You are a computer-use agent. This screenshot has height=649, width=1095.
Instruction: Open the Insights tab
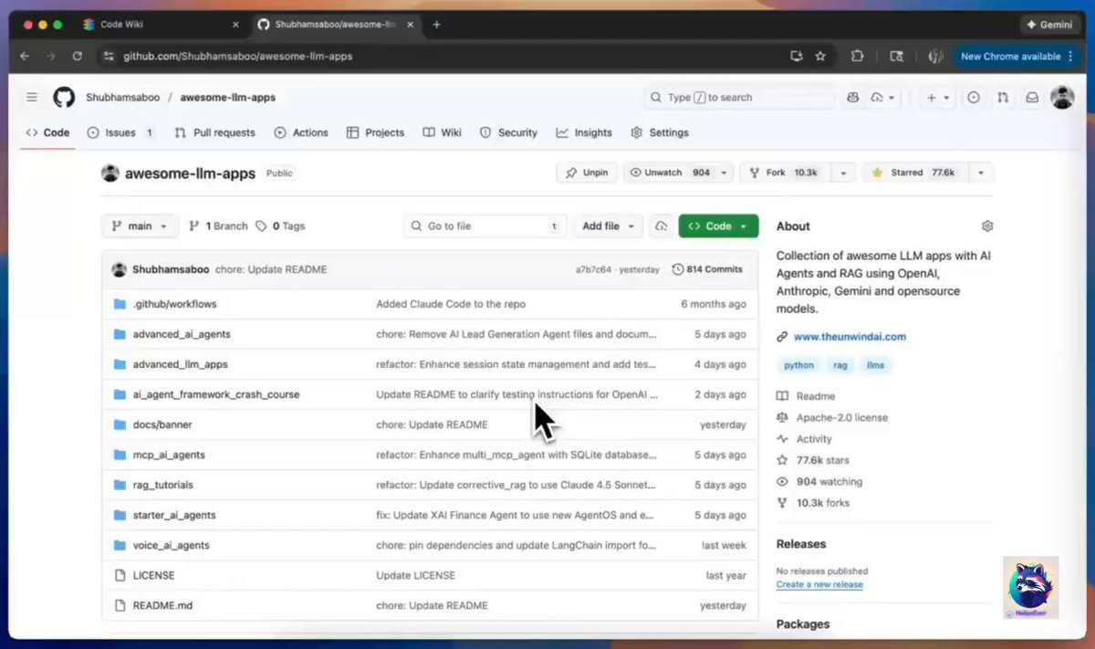[x=584, y=132]
